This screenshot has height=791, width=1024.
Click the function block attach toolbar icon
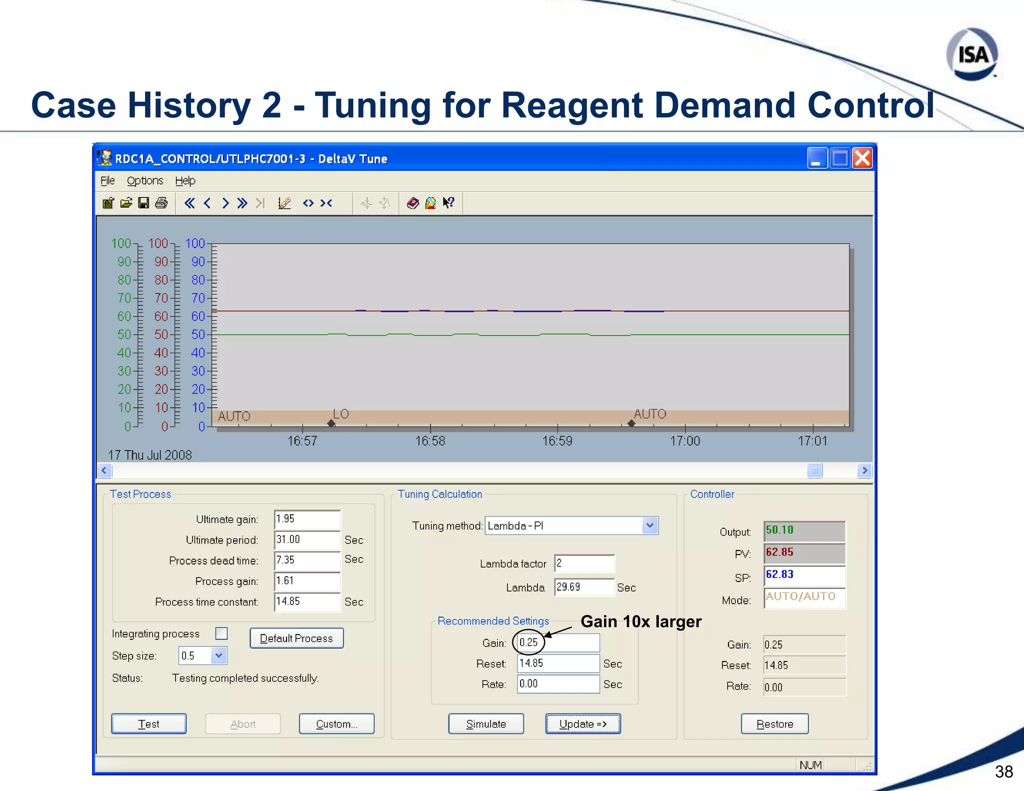tap(108, 203)
